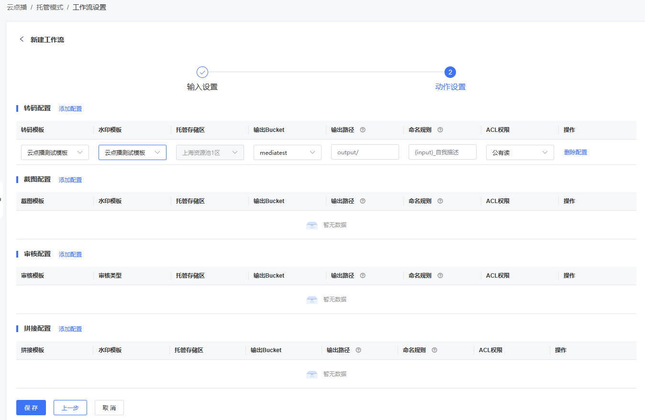Click the 操作 header in 转码配置 table
Image resolution: width=645 pixels, height=420 pixels.
pyautogui.click(x=569, y=130)
